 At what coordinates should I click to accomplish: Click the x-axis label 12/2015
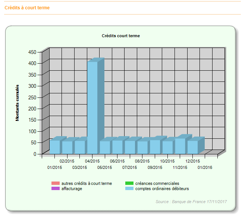pyautogui.click(x=193, y=161)
